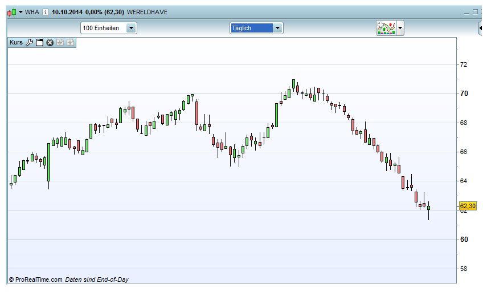Viewport: 483px width, 300px height.
Task: Click the yellow 62,30 current price label
Action: click(x=468, y=206)
